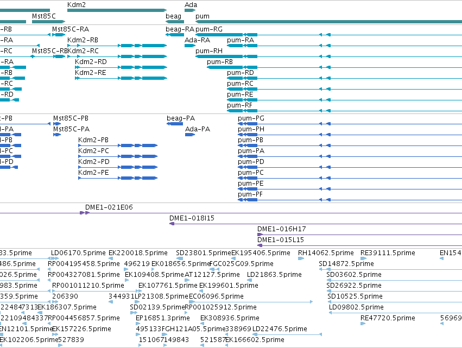Screen dimensions: 462x348
Task: Select the pum-RG transcript label
Action: click(209, 29)
